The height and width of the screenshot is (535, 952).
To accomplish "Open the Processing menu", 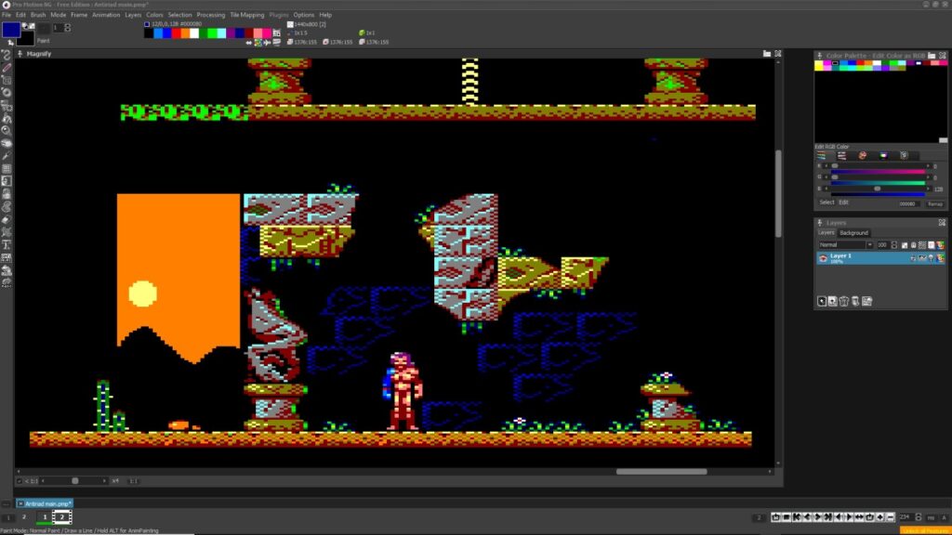I will (211, 15).
